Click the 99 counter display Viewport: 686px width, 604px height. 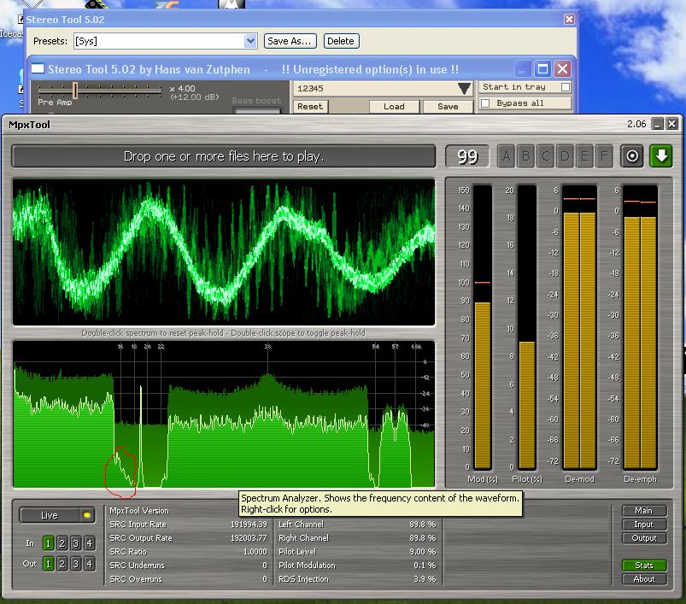[467, 156]
